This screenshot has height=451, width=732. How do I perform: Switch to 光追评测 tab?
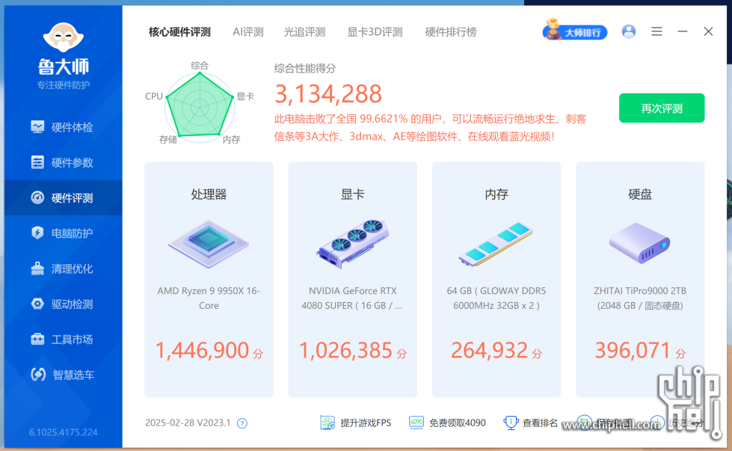pos(304,32)
